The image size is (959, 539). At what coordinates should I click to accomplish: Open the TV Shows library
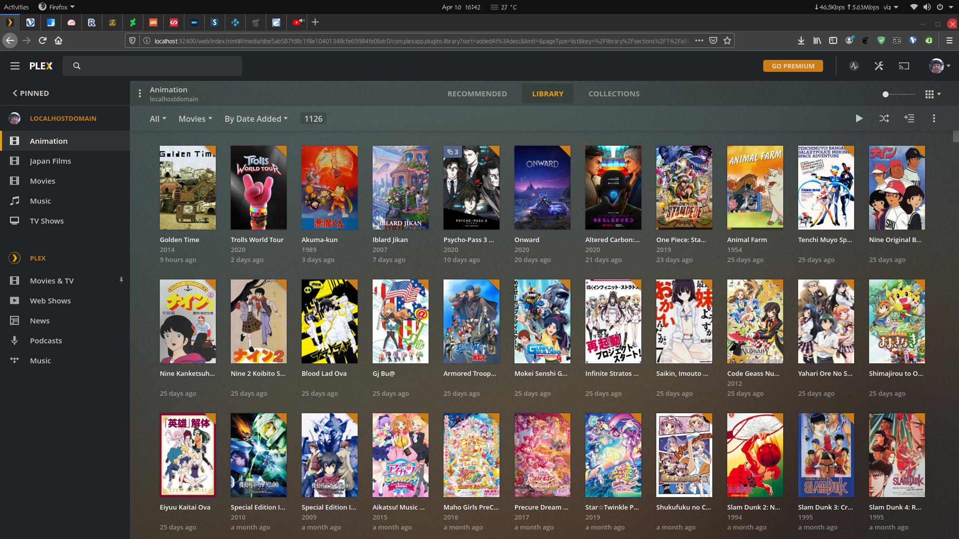click(x=65, y=221)
